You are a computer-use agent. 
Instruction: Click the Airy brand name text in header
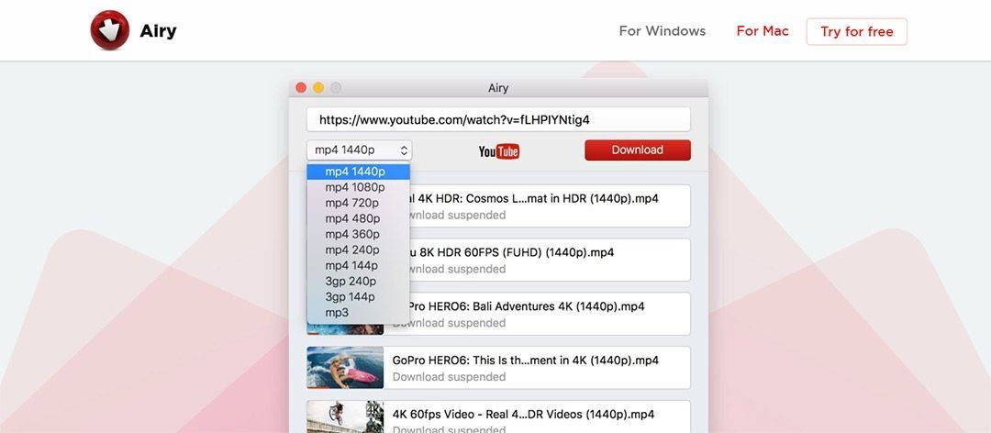tap(158, 31)
